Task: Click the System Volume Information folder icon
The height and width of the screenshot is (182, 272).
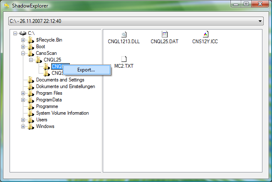Action: tap(31, 113)
